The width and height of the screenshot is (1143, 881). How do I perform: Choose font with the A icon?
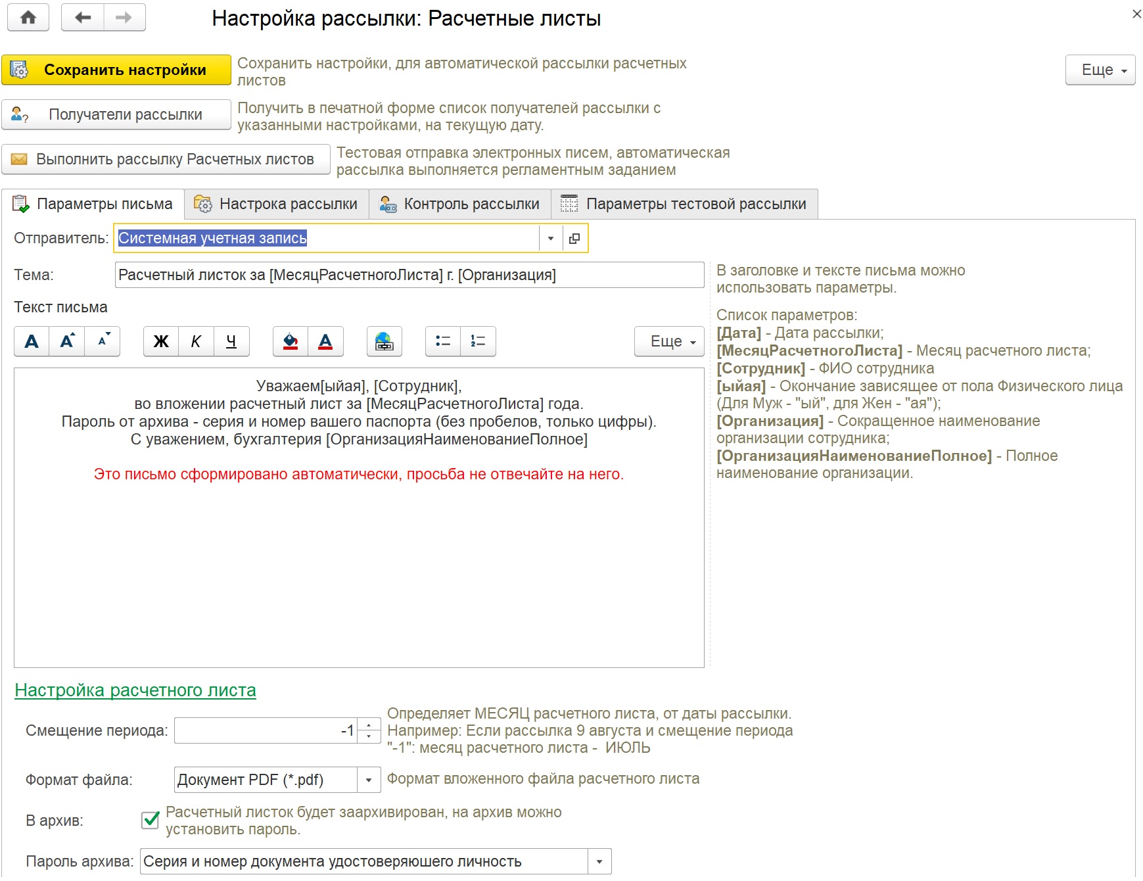32,341
